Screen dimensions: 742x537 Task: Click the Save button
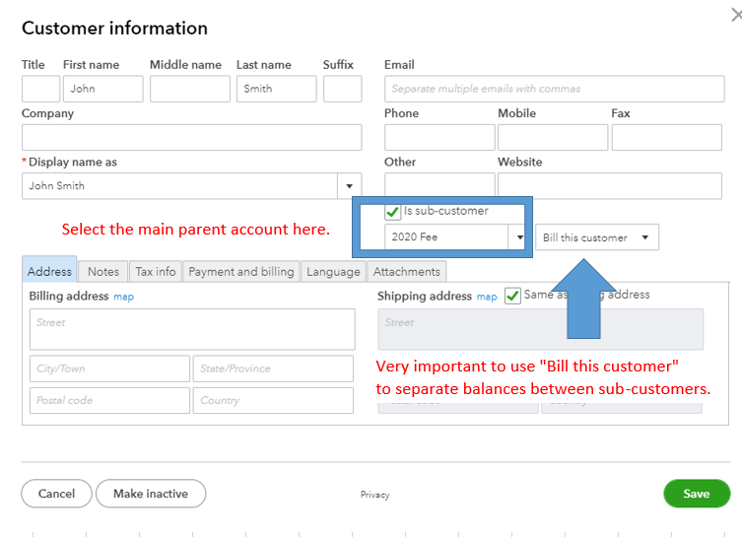697,494
